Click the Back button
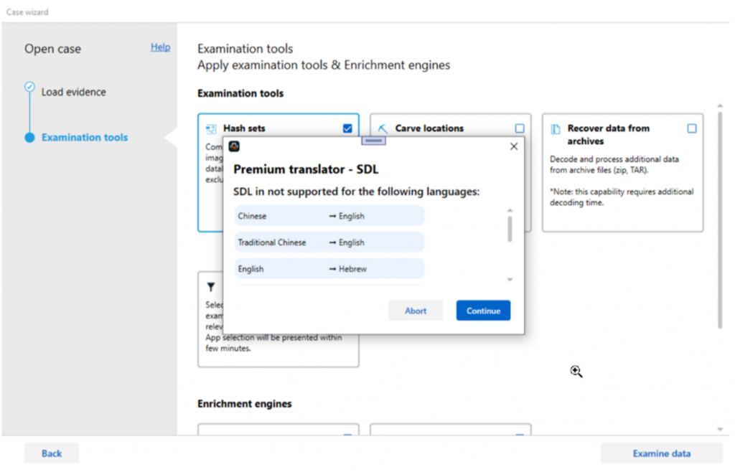 pyautogui.click(x=52, y=453)
